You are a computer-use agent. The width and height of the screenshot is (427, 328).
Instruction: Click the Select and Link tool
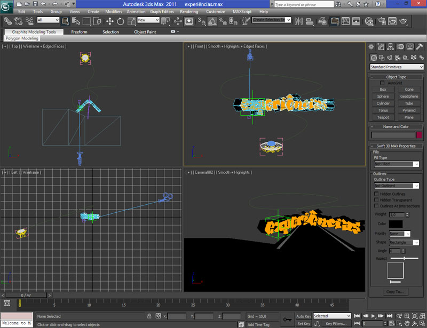(7, 21)
